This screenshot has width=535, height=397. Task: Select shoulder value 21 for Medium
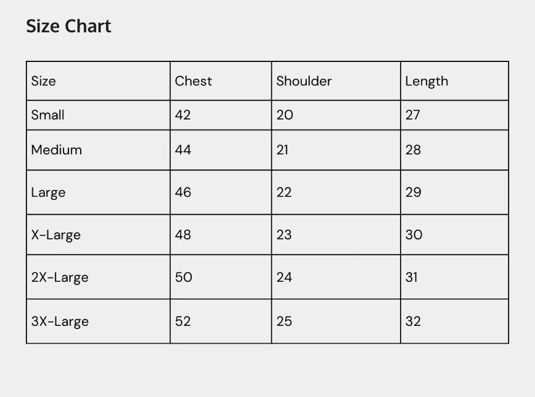tap(282, 150)
